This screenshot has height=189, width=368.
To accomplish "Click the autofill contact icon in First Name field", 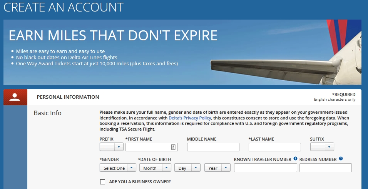I will tap(173, 147).
